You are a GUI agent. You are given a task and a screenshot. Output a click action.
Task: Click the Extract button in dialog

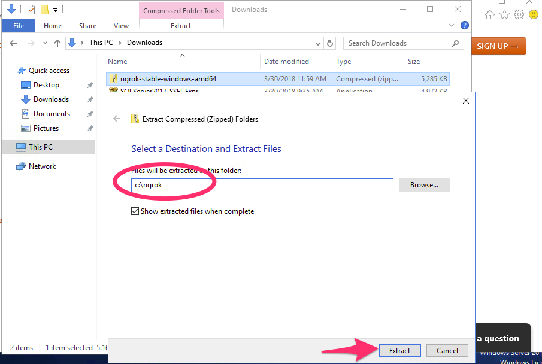pos(399,350)
